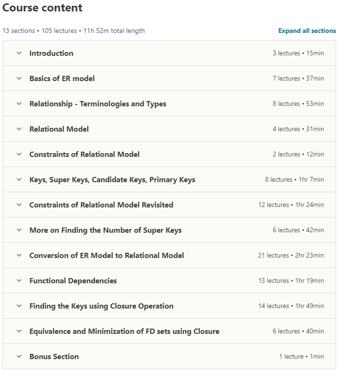Screen dimensions: 339x372
Task: Click the chevron beside Relational Model
Action: pyautogui.click(x=19, y=129)
